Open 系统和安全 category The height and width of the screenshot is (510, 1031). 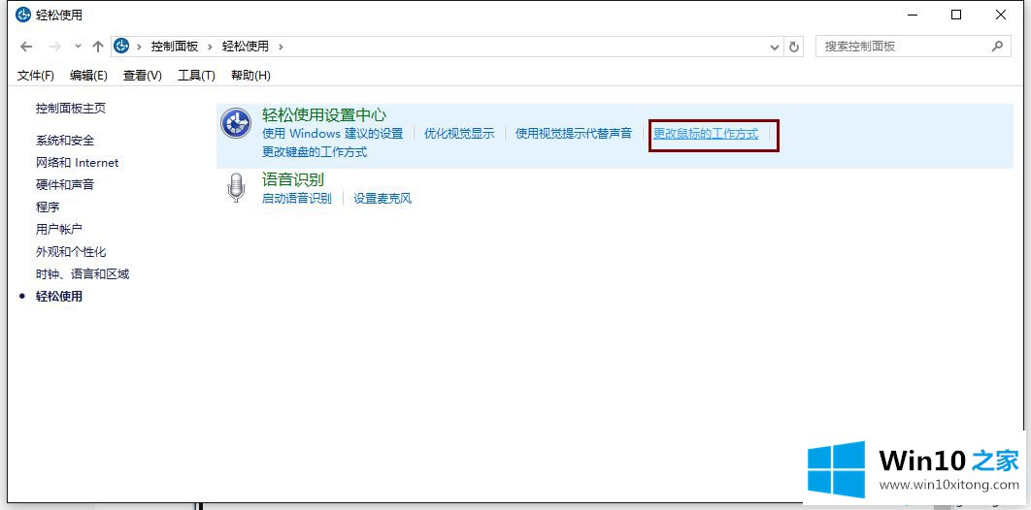point(65,141)
